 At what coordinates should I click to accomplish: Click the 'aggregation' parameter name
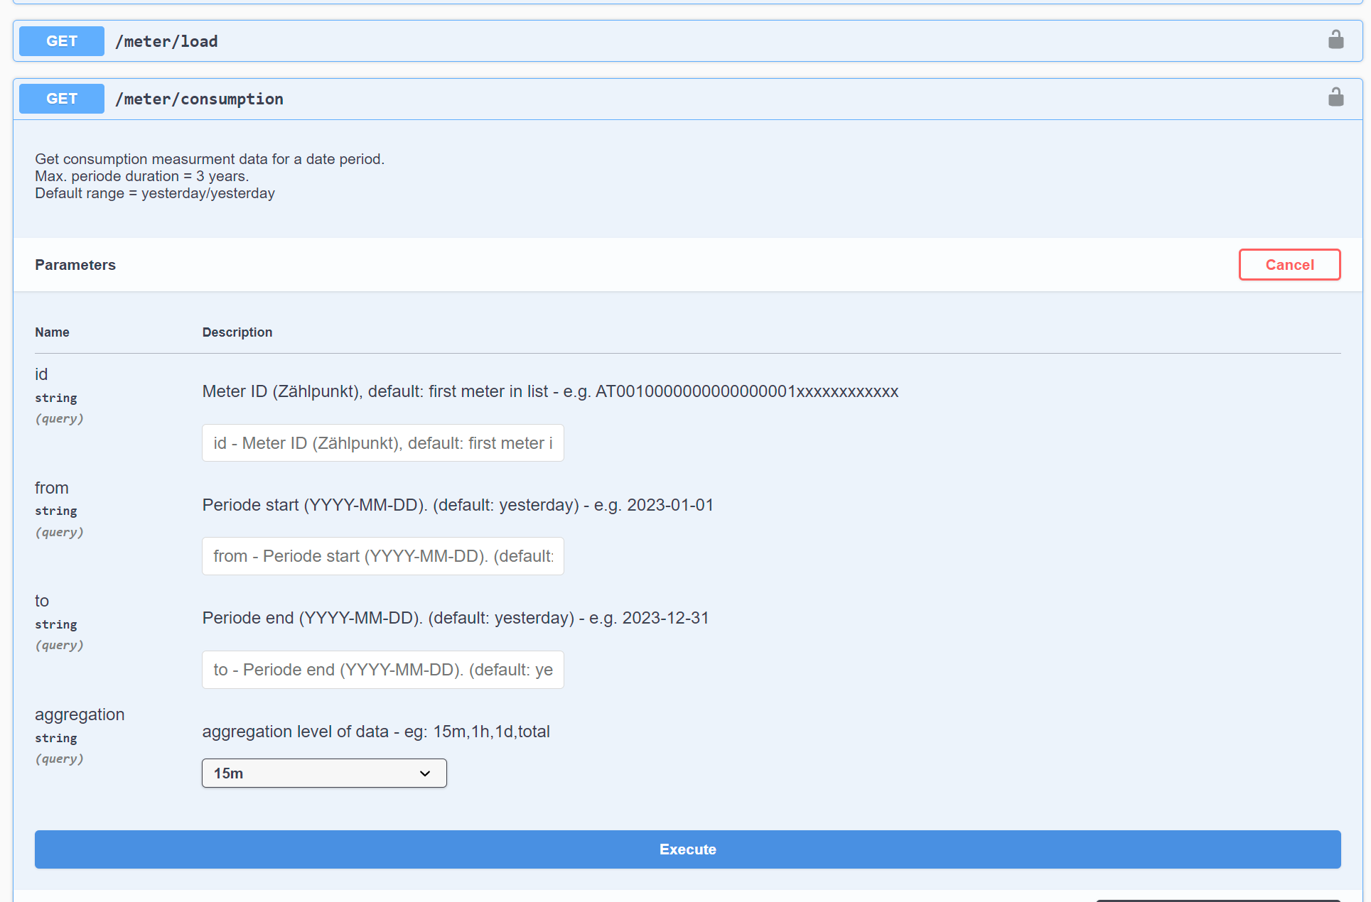(x=80, y=714)
